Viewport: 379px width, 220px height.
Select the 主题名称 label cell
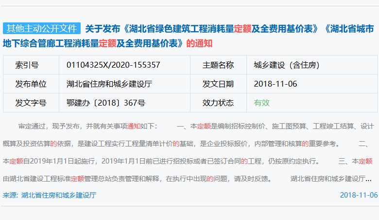coord(218,65)
